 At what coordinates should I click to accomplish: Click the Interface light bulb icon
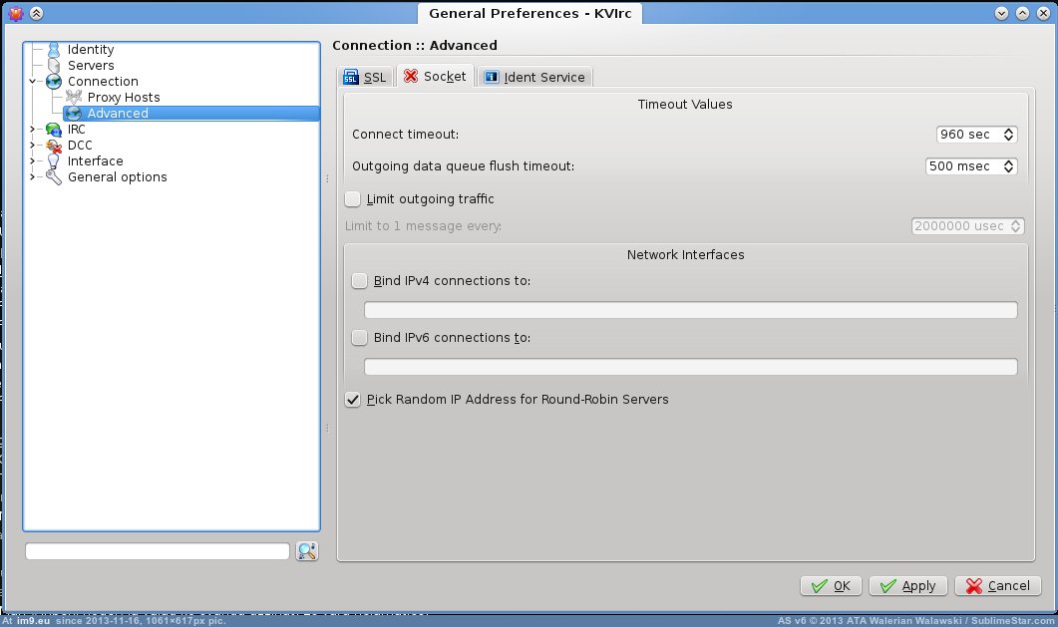(x=53, y=161)
